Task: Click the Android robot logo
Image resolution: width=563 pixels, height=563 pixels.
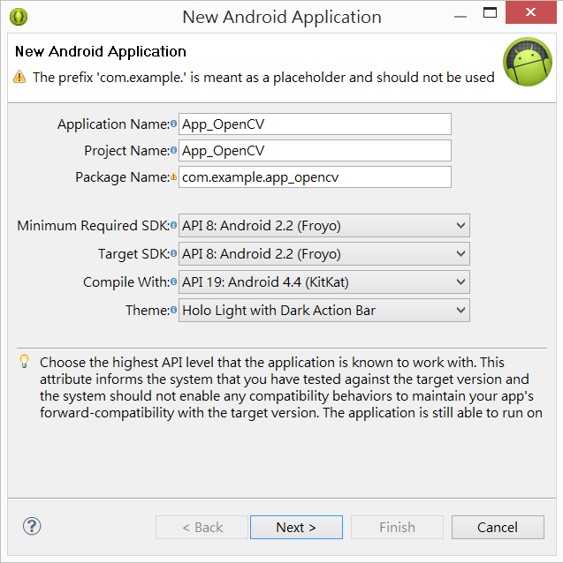Action: click(x=528, y=62)
